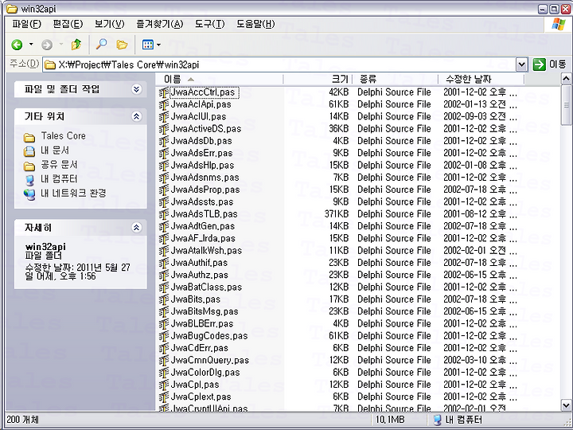Select JwaBits.pas file icon

click(x=164, y=299)
